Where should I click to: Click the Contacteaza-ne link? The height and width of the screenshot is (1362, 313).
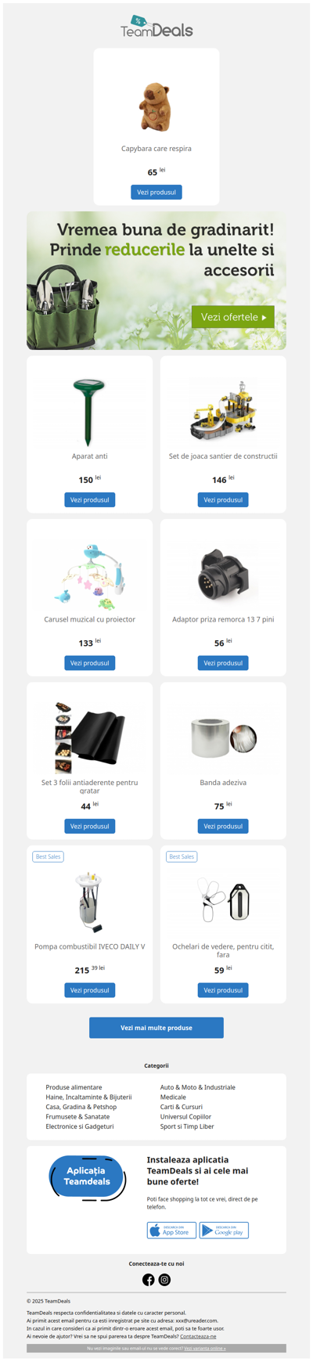pyautogui.click(x=198, y=1336)
